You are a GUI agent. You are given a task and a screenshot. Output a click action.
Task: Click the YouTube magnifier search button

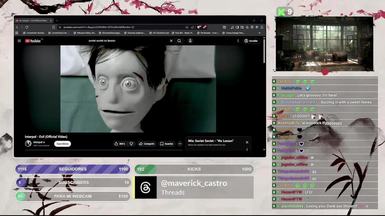(x=179, y=41)
